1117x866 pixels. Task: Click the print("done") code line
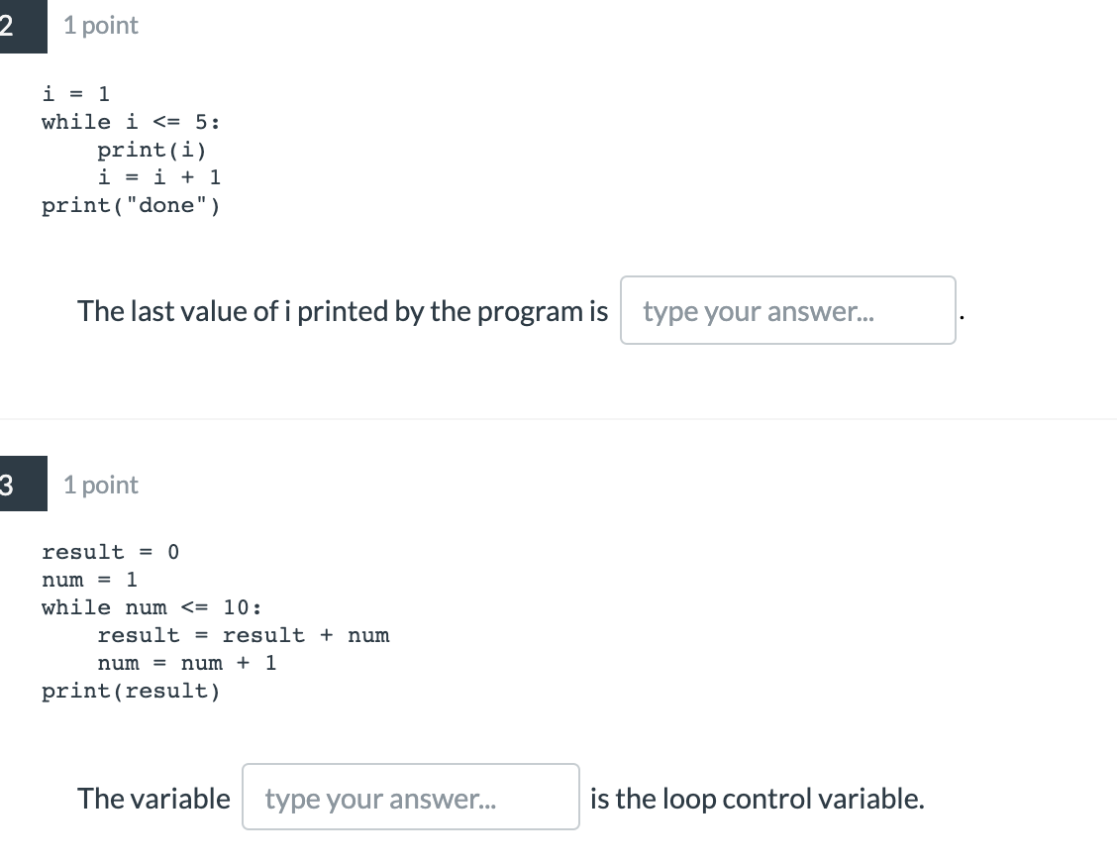[131, 205]
